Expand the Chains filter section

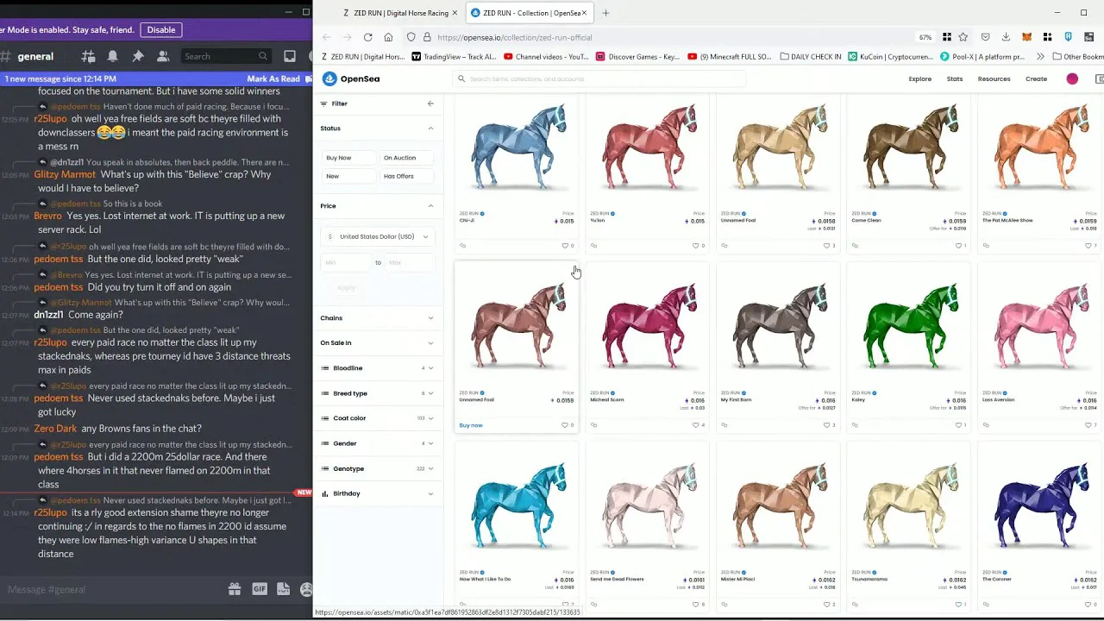[x=377, y=318]
